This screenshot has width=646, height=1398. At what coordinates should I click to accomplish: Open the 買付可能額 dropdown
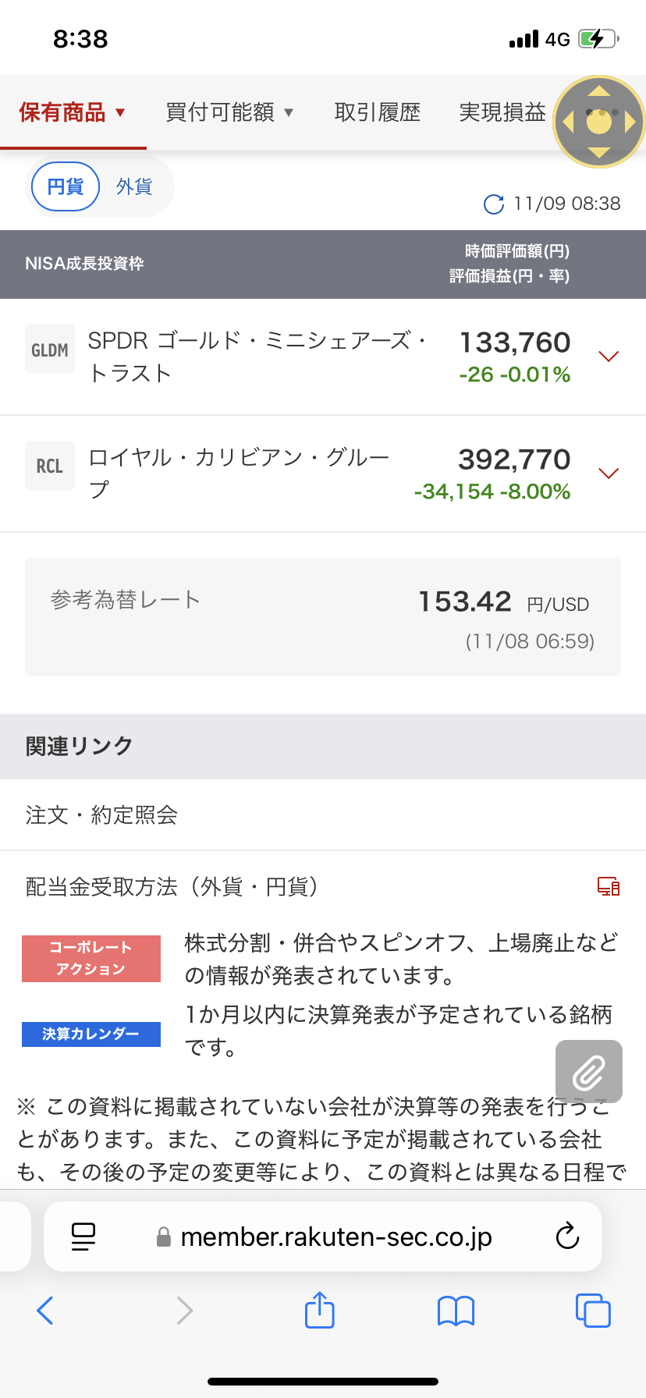(x=229, y=113)
